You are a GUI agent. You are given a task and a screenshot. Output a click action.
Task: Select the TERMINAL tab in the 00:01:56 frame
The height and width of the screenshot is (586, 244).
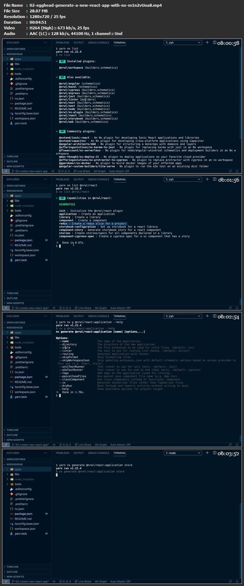[120, 179]
